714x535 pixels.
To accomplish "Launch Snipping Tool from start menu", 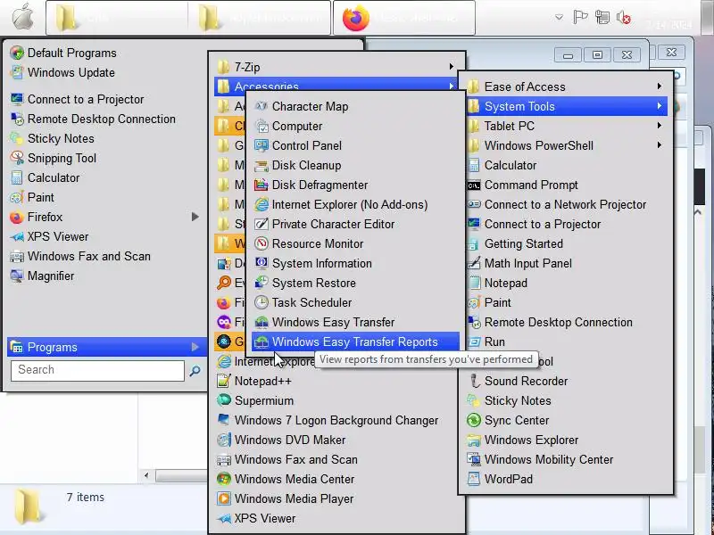I will [x=104, y=158].
